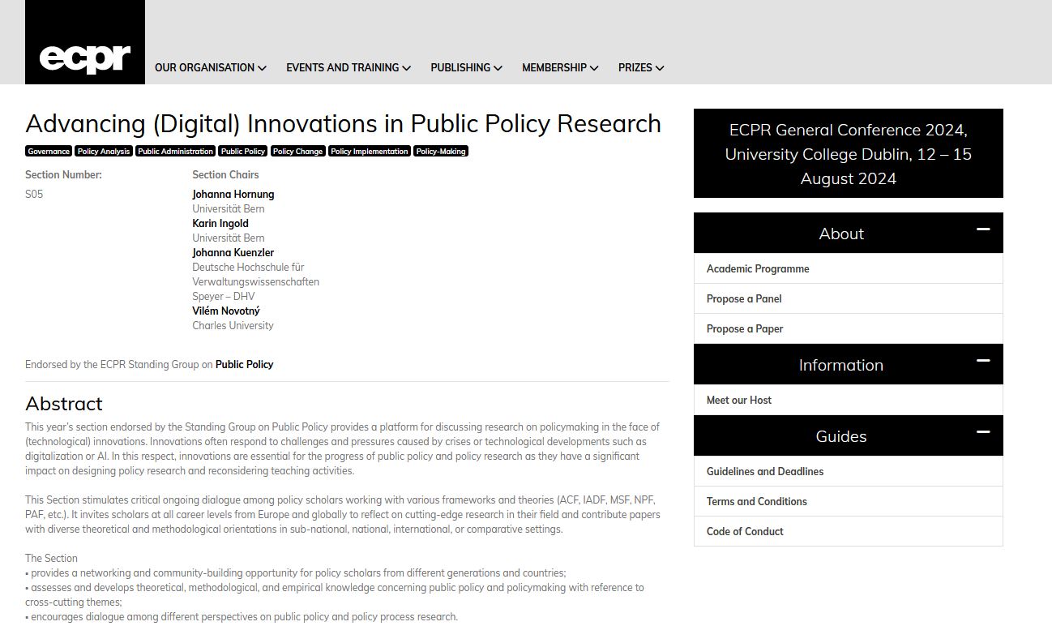Collapse the Guides section with minus icon
Viewport: 1052px width, 626px height.
coord(983,432)
